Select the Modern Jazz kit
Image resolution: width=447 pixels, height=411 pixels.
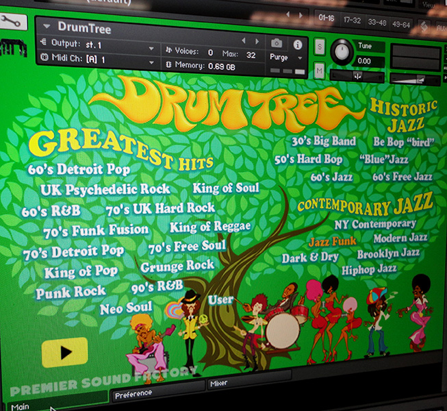tap(400, 238)
